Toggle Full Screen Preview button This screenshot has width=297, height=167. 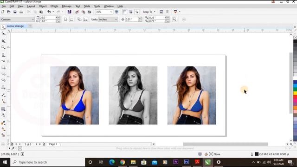coord(116,12)
